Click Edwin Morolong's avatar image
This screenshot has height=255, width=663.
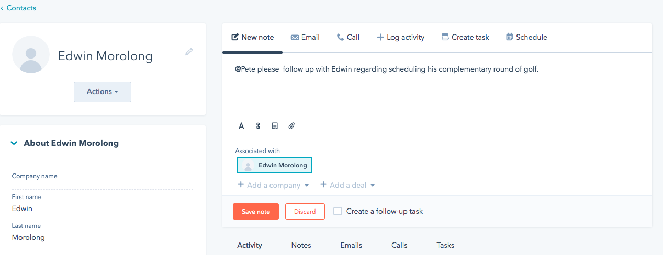pyautogui.click(x=31, y=54)
